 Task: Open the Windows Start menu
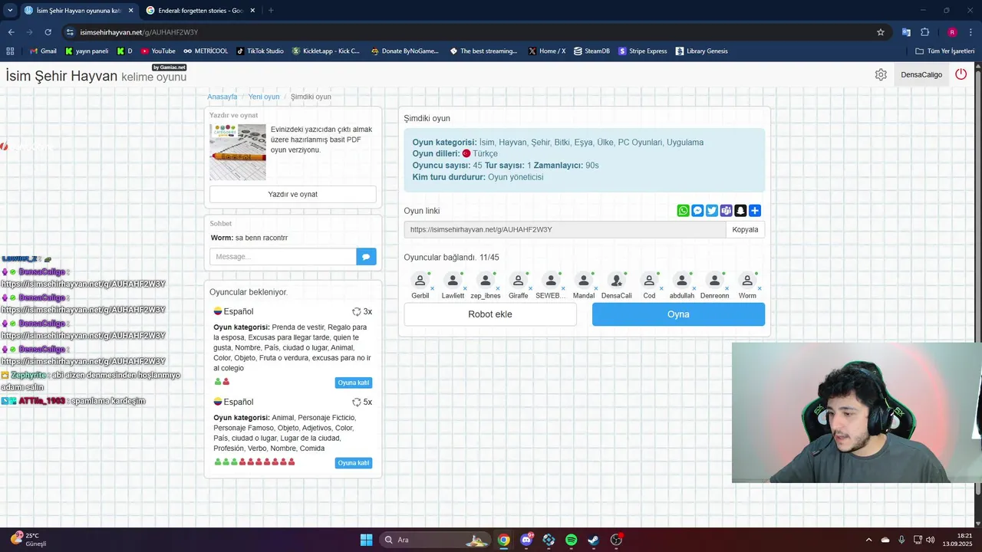366,540
